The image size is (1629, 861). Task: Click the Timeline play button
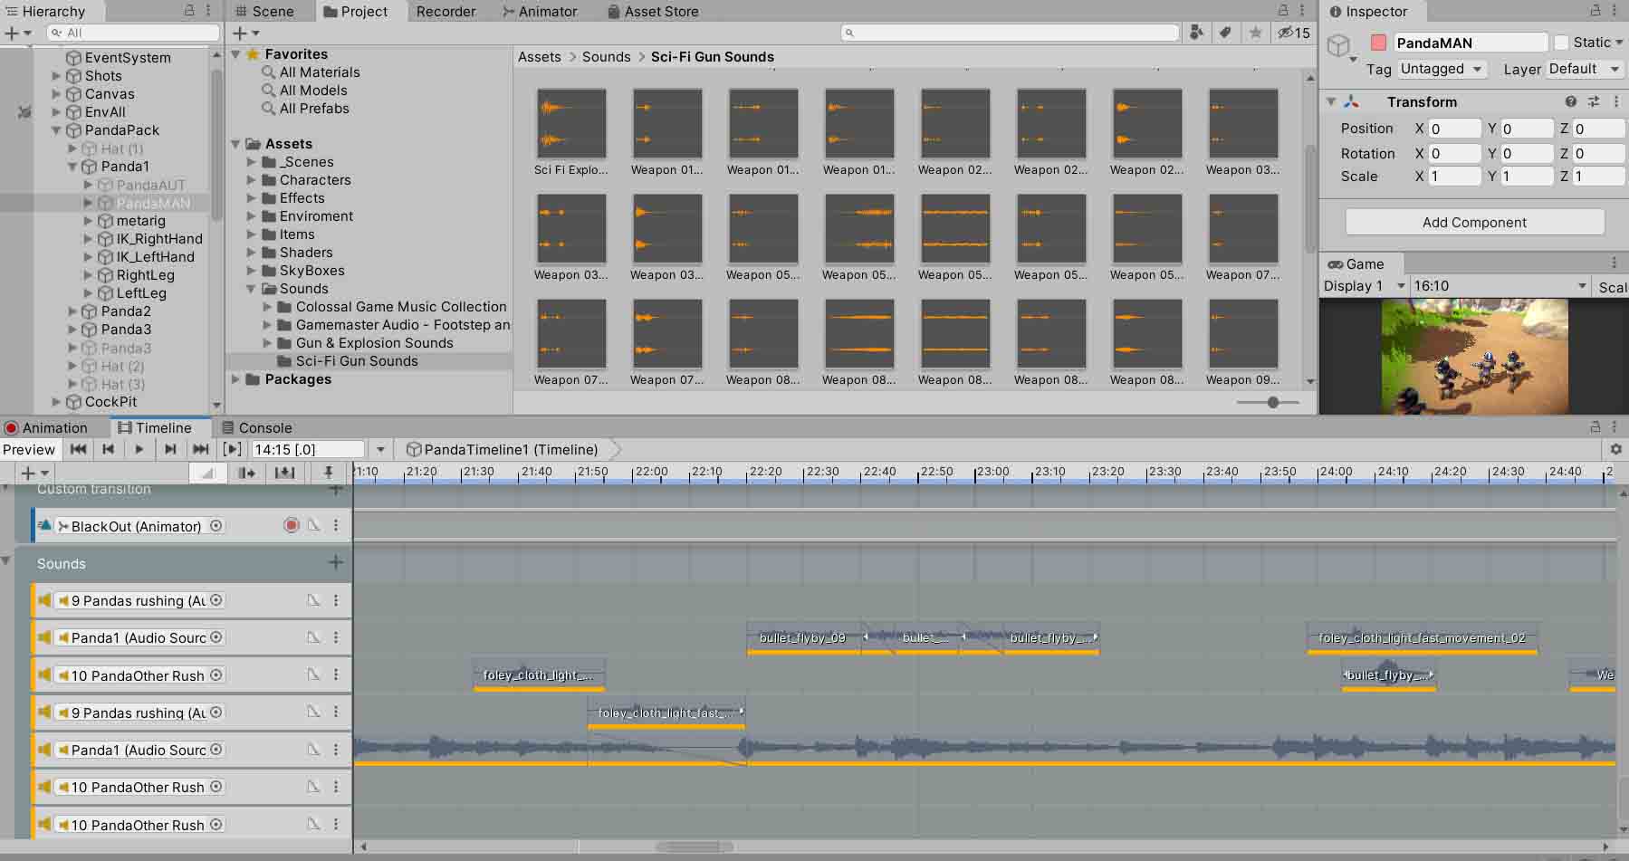[139, 449]
